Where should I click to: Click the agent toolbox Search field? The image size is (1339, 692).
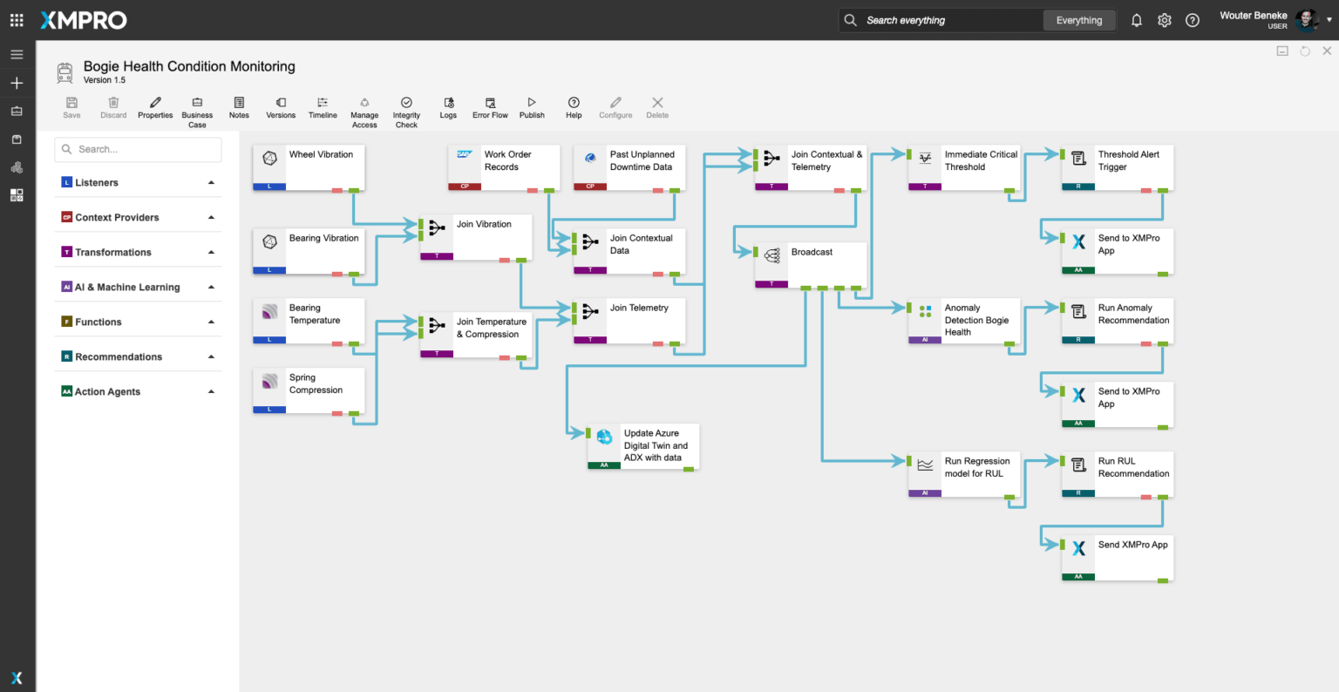(139, 150)
